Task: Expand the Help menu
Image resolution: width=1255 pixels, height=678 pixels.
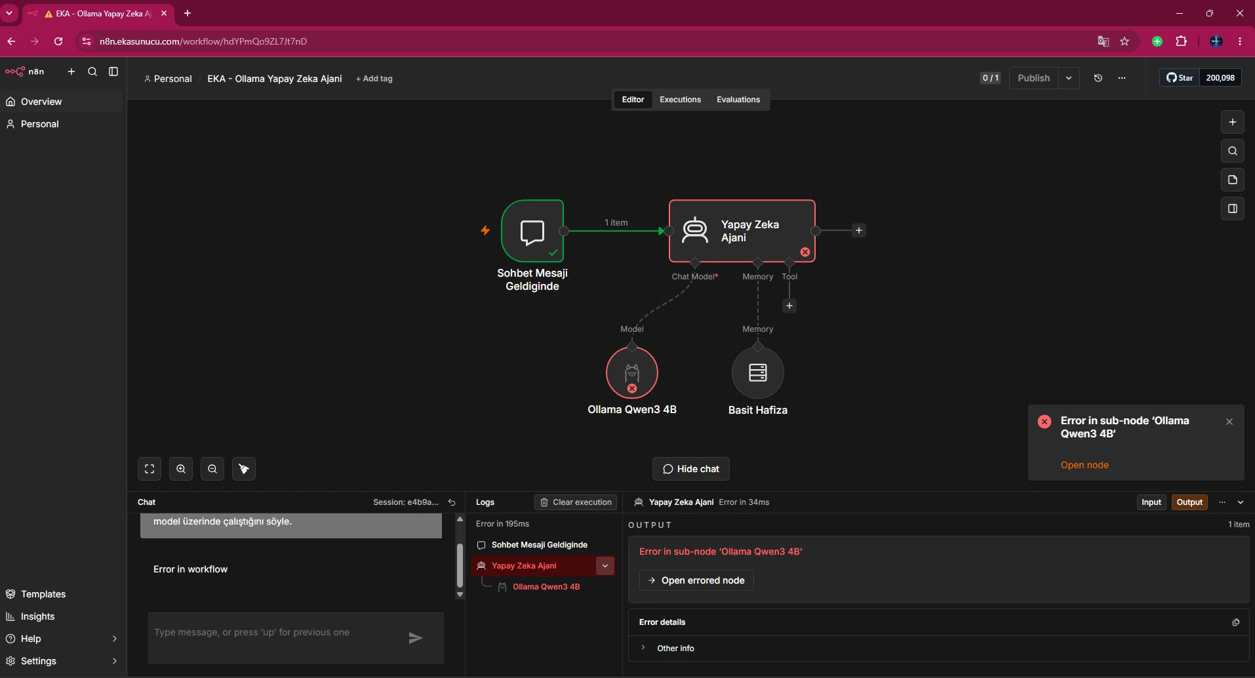Action: 62,639
